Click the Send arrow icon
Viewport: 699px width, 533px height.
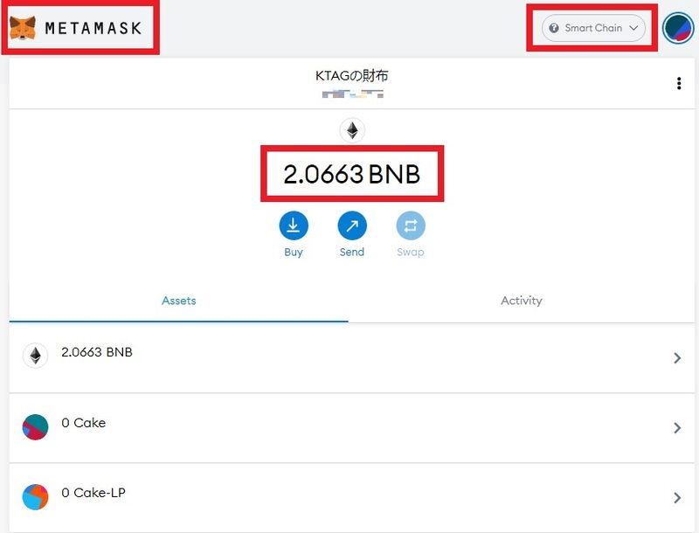[352, 226]
